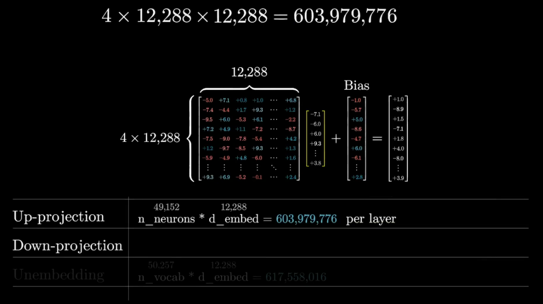Click the top equation result 603,979,776
The image size is (543, 304).
pos(345,16)
